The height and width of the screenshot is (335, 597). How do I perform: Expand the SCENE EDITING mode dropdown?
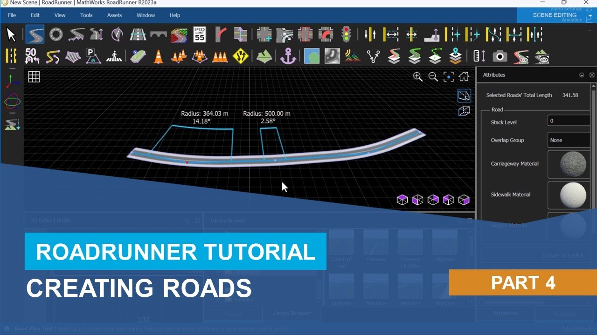[x=590, y=15]
